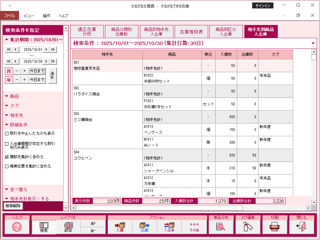Open the 操作 menu
This screenshot has height=240, width=320.
47,16
